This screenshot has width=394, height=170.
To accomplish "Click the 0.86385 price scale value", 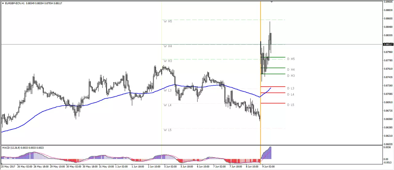I will 388,127.
